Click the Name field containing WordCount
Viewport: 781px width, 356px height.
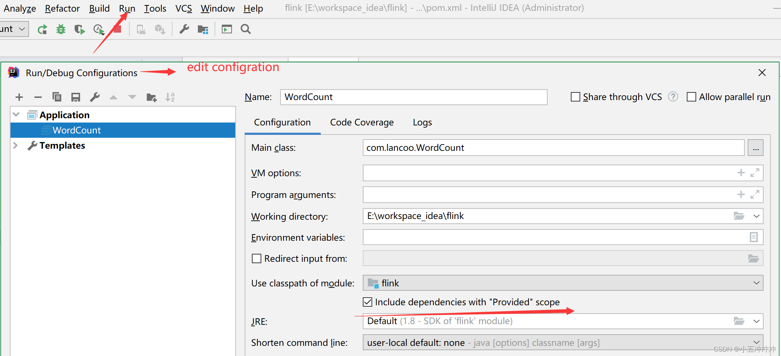click(414, 97)
